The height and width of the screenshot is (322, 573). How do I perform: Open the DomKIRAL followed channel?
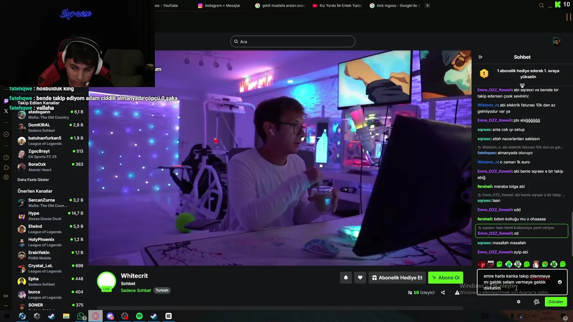coord(50,127)
